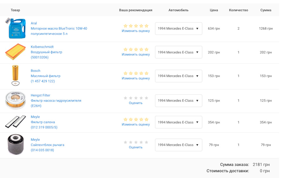
Task: Set fifth star rating for Сайлентблок рычага
Action: tap(146, 142)
